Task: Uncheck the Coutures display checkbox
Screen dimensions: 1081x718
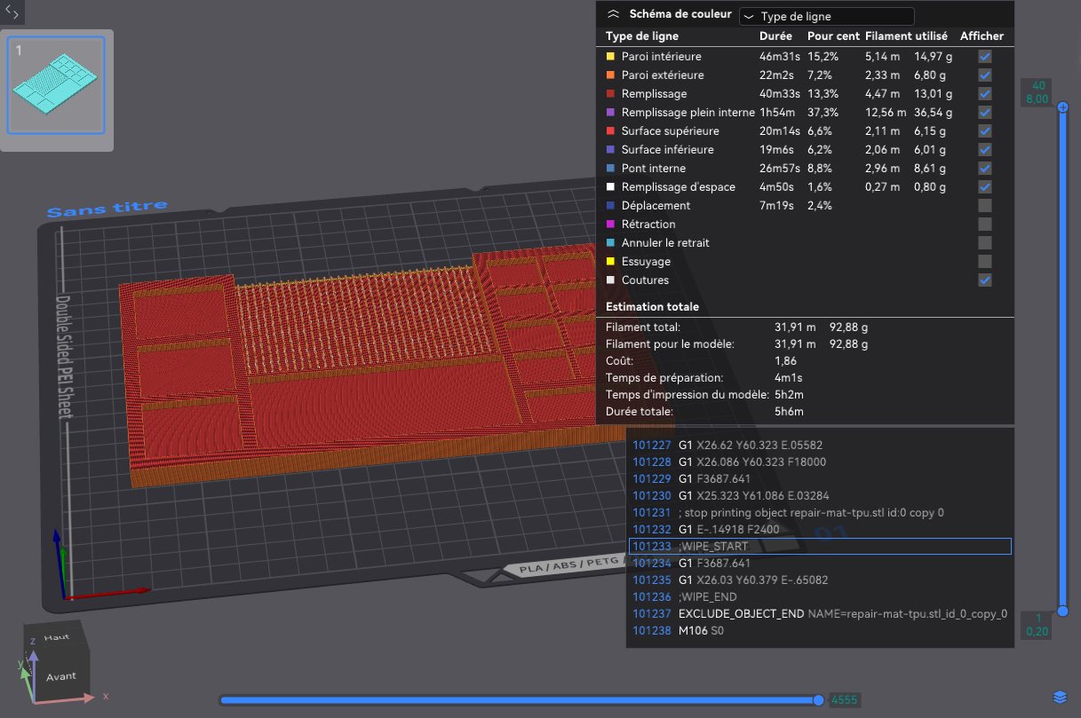Action: point(984,280)
